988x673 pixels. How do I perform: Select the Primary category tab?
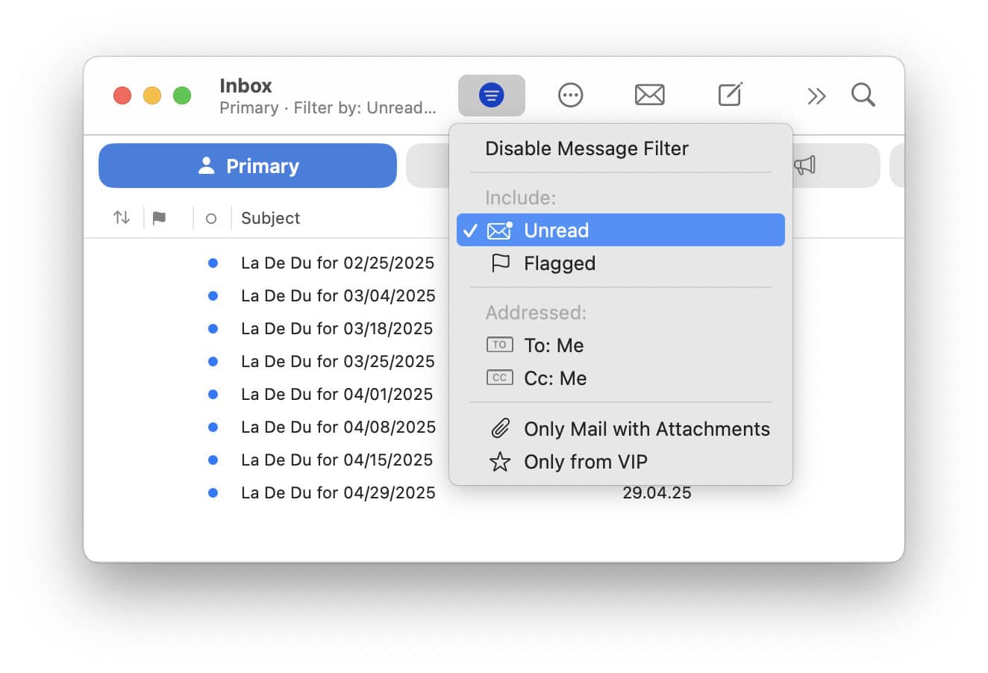point(248,166)
